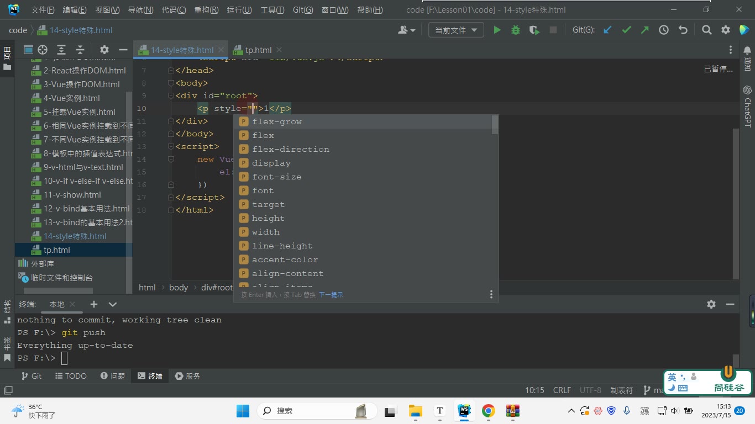Open Search Everywhere magnifier icon
This screenshot has height=424, width=755.
click(707, 30)
